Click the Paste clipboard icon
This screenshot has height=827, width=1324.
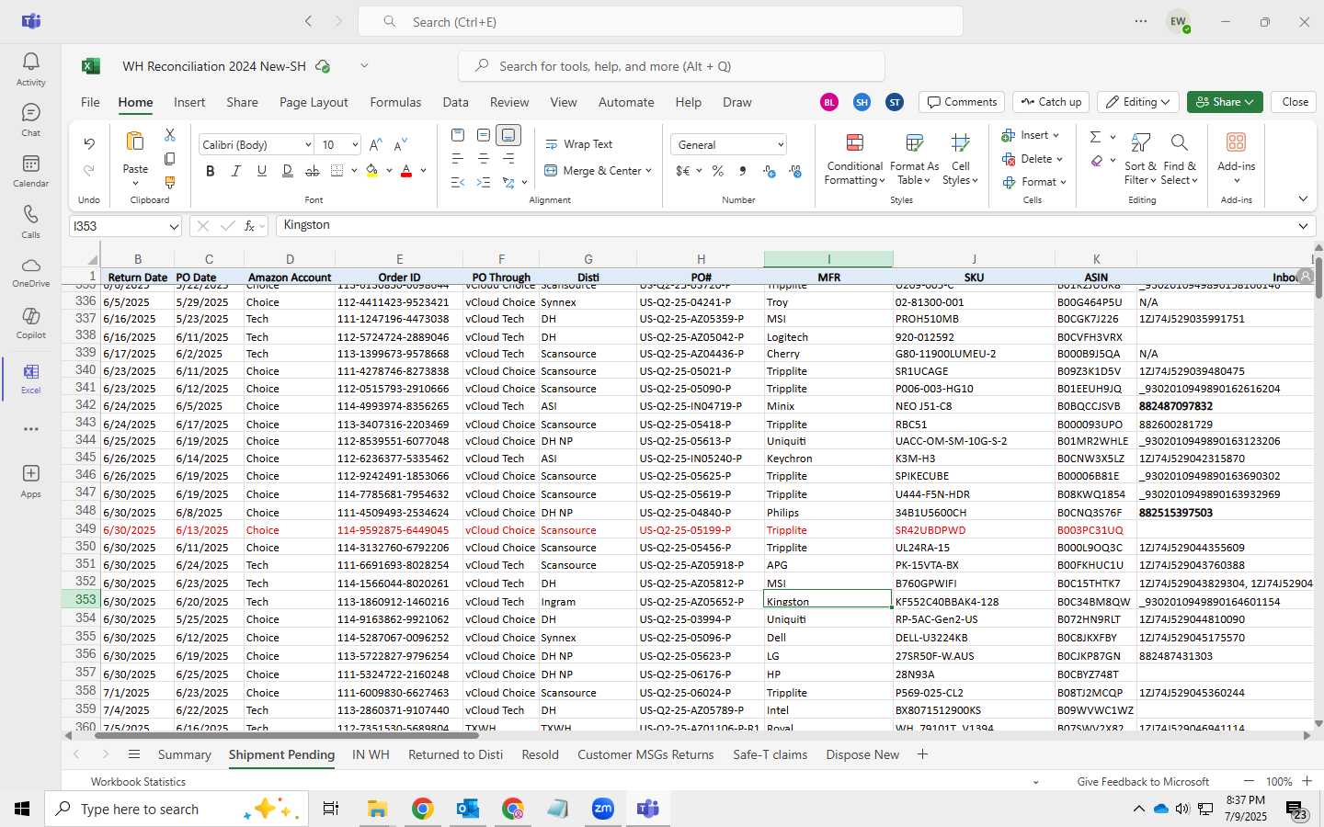135,142
